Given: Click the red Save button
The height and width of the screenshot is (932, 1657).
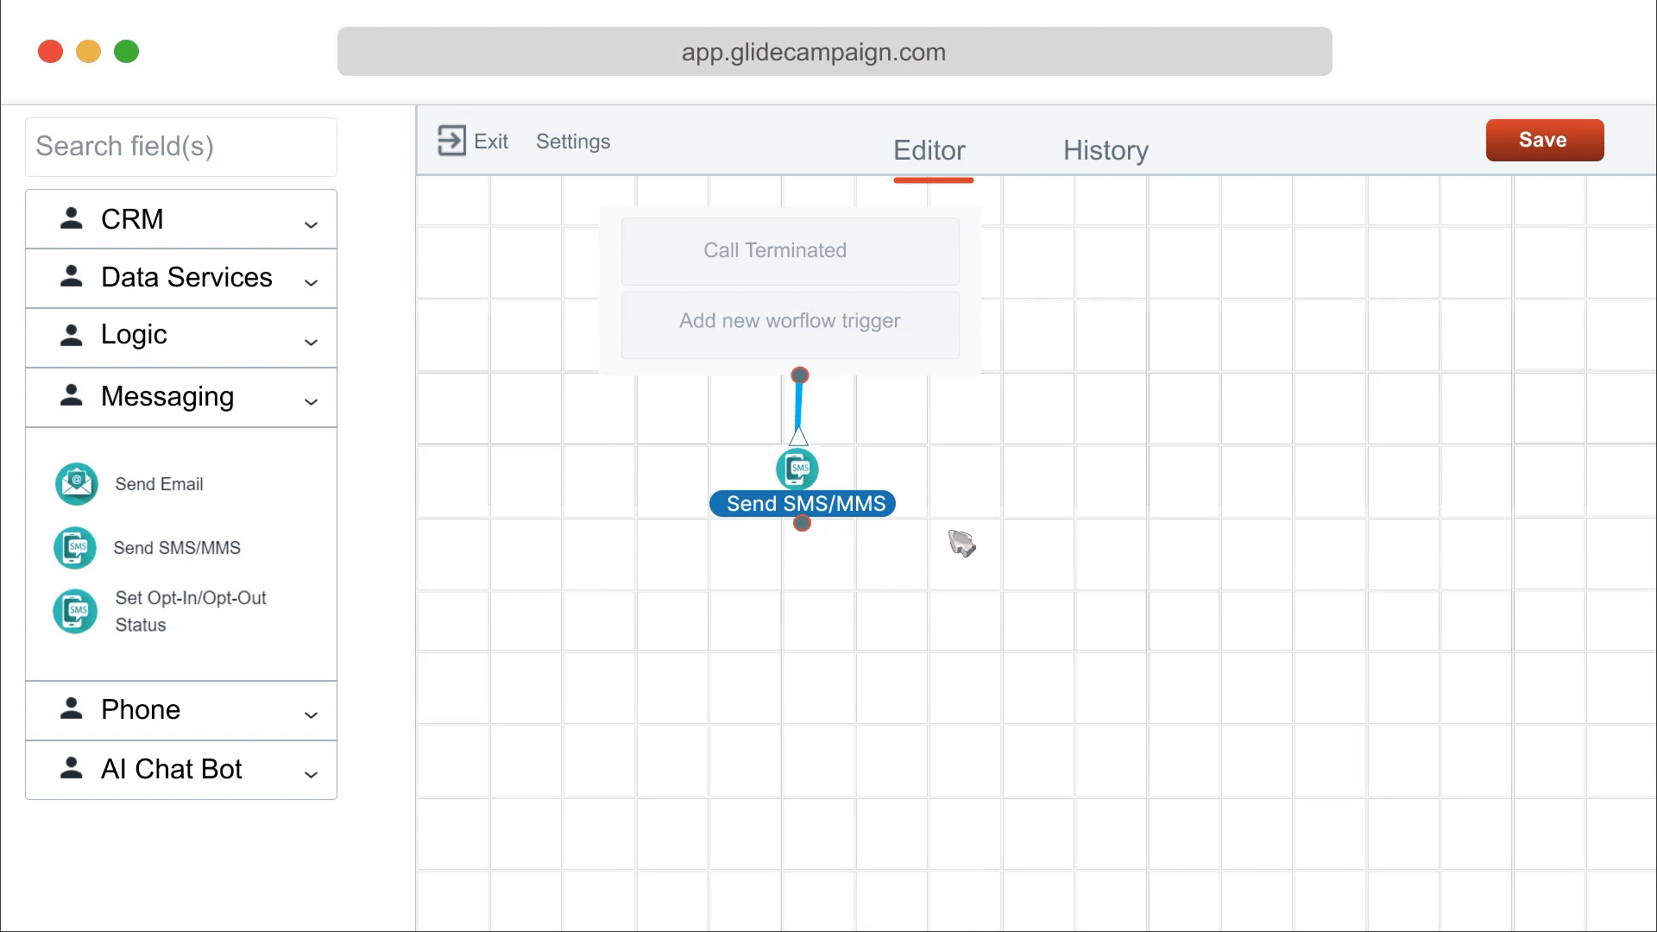Looking at the screenshot, I should [x=1544, y=140].
